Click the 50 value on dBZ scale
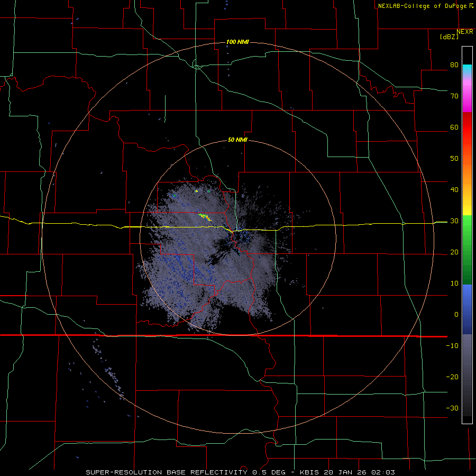The height and width of the screenshot is (476, 476). click(454, 159)
